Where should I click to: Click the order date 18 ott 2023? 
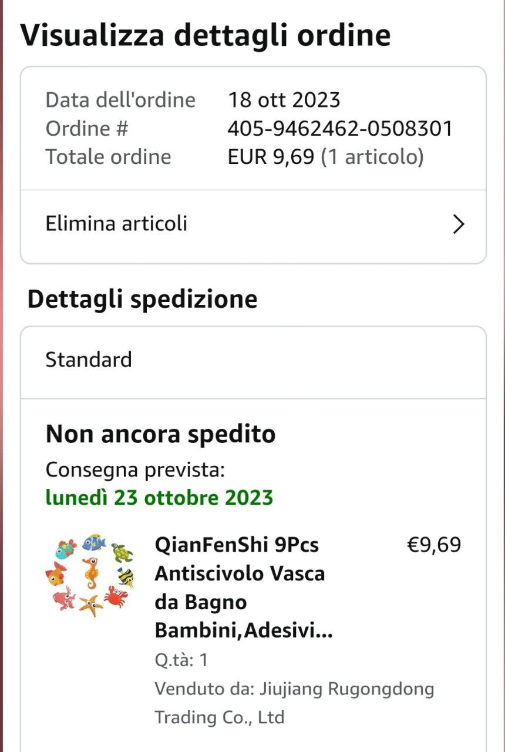284,100
